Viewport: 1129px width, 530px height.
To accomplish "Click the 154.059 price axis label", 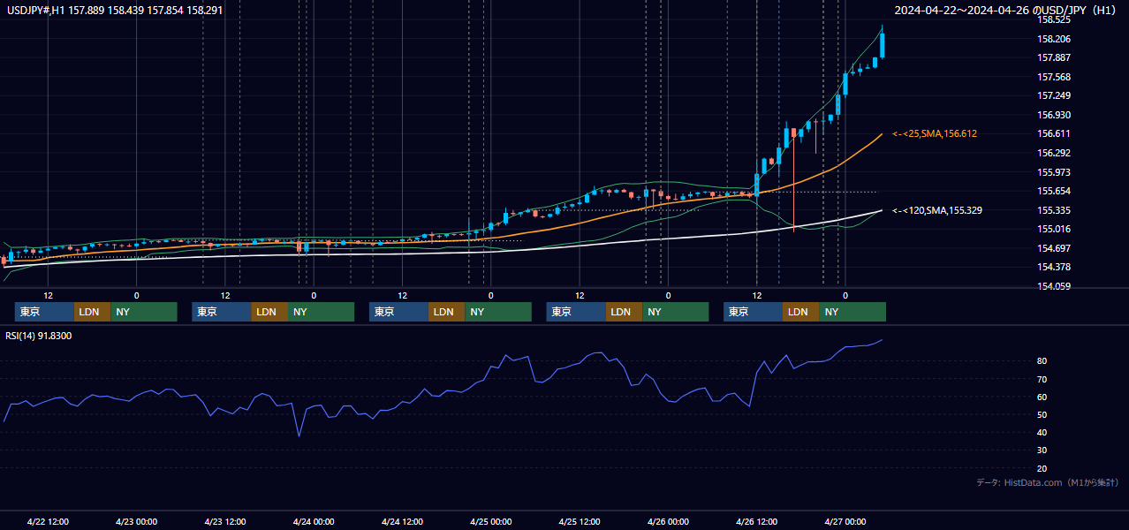I will point(1054,286).
